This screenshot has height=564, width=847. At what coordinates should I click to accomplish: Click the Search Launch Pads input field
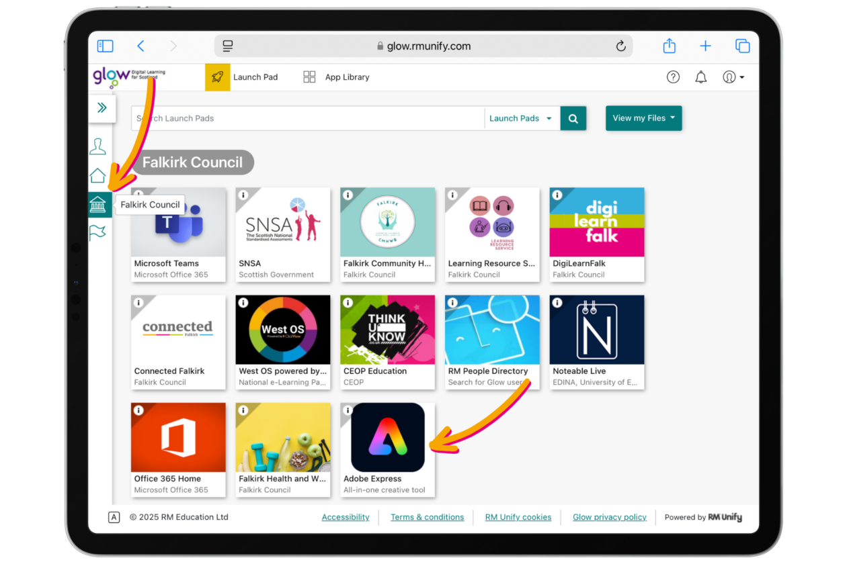[x=308, y=119]
